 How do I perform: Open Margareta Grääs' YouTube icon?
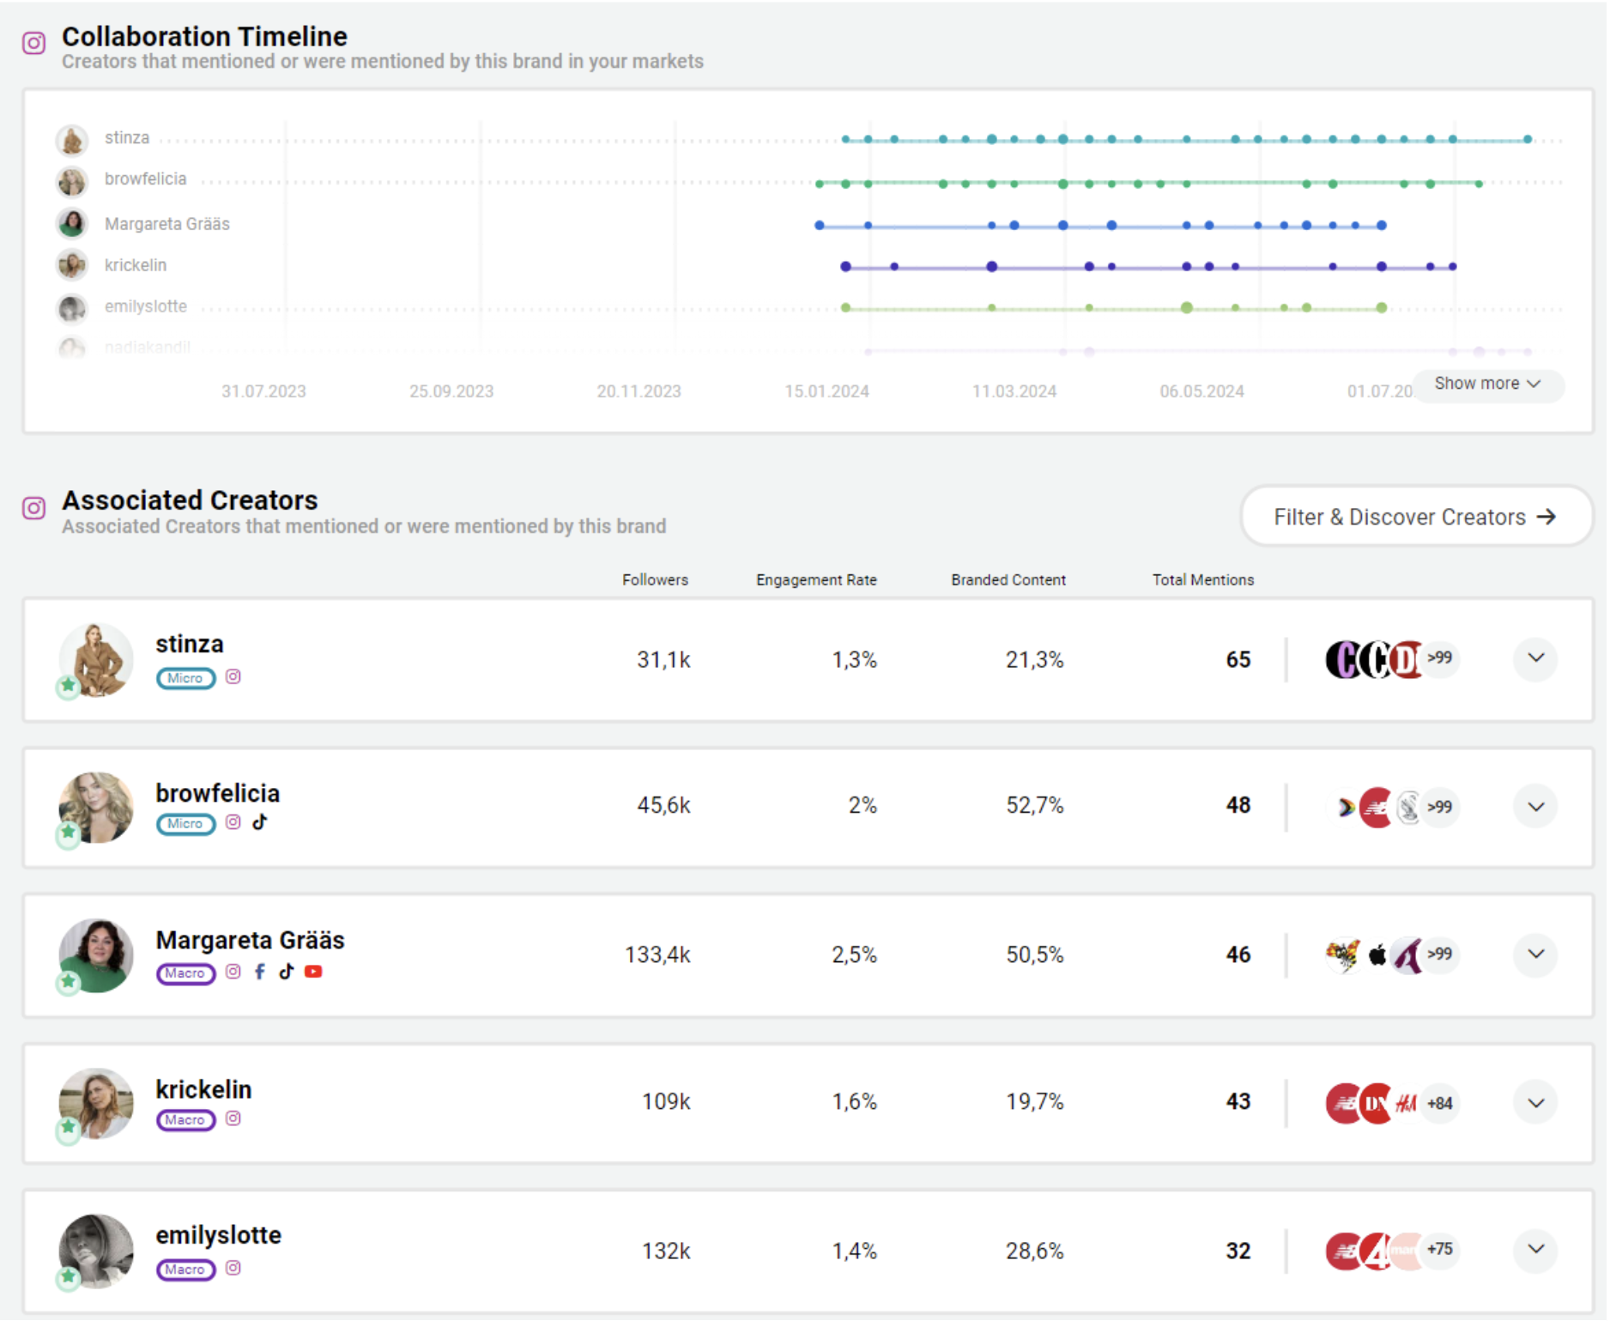point(313,972)
